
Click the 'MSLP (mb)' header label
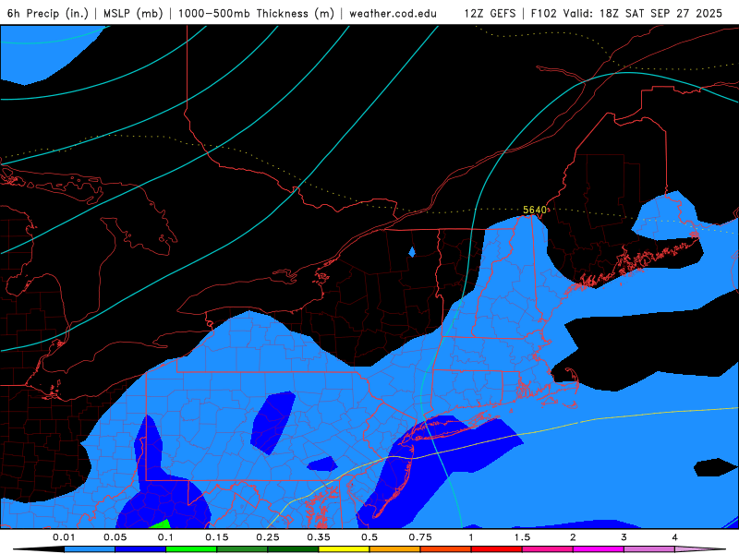[x=133, y=14]
